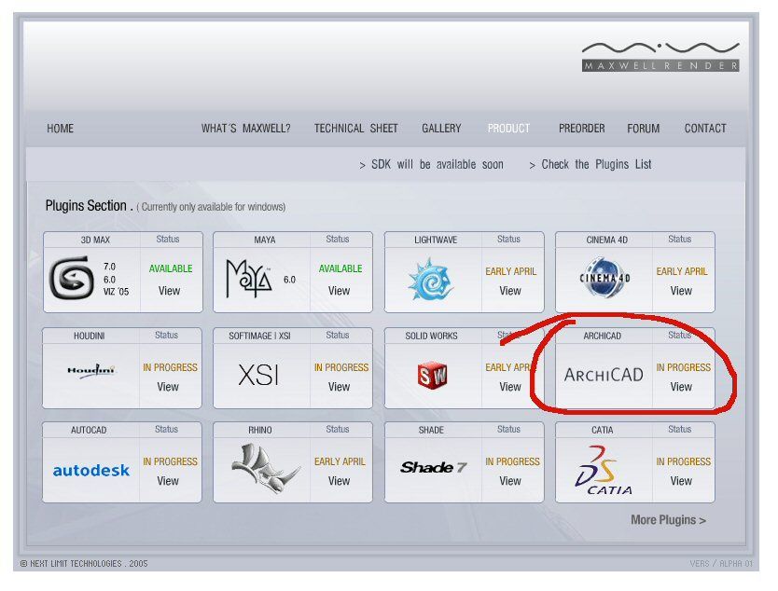The width and height of the screenshot is (778, 591).
Task: Click the 'LIGHTWAVE' card title
Action: click(x=436, y=240)
